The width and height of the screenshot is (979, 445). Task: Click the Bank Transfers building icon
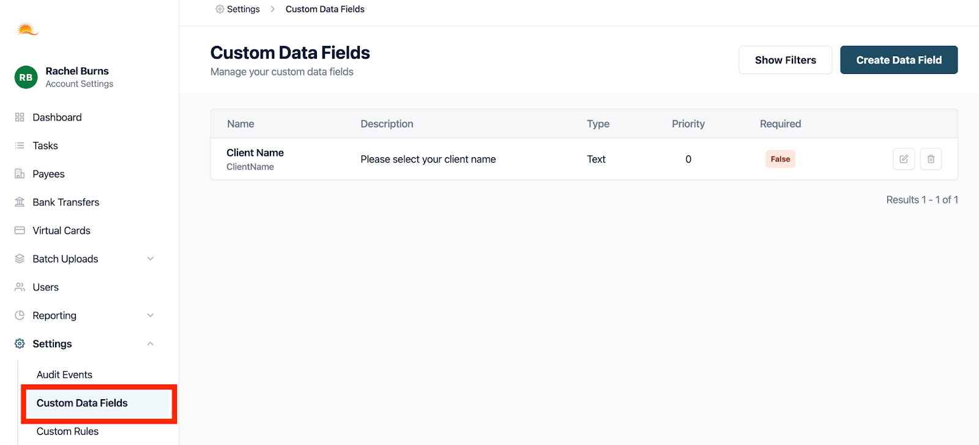click(20, 202)
